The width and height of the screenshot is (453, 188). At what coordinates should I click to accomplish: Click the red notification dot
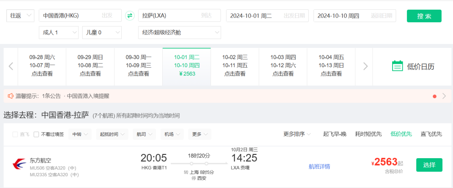click(x=435, y=97)
